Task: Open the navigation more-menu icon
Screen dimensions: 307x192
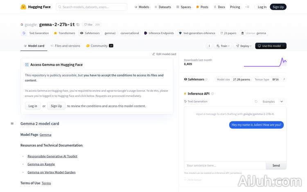Action: point(247,7)
